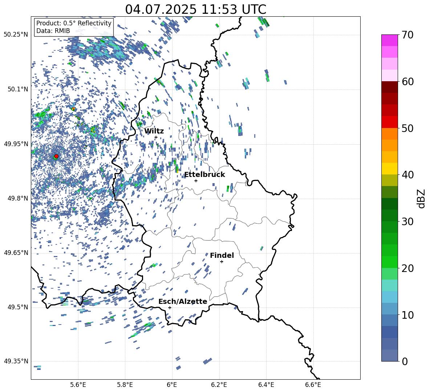Pick the bright red colorbar segment above 50
The height and width of the screenshot is (392, 430).
click(x=389, y=122)
